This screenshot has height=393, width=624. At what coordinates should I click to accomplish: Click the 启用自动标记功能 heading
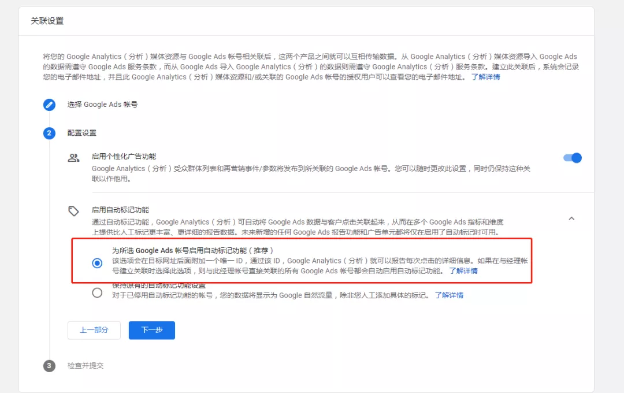click(x=120, y=210)
